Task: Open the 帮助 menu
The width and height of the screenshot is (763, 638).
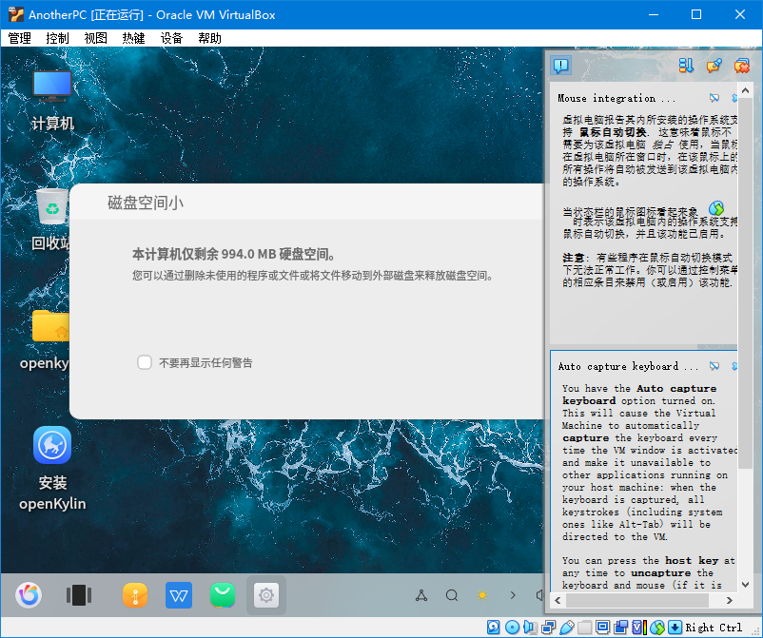Action: pyautogui.click(x=209, y=38)
